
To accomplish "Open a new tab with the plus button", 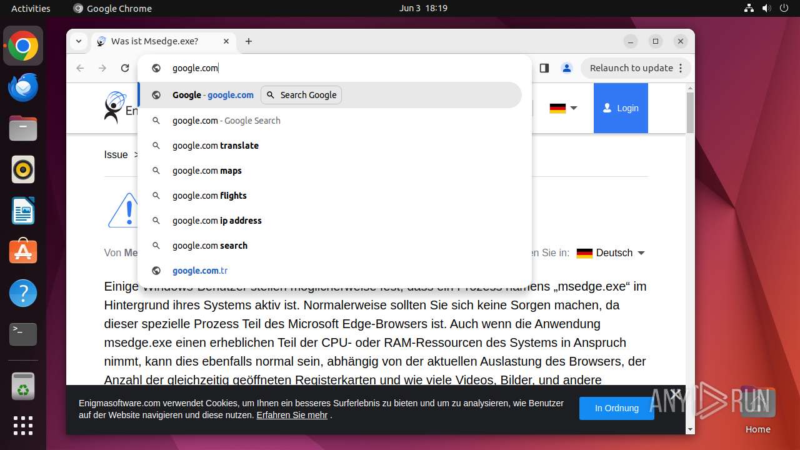I will click(249, 41).
